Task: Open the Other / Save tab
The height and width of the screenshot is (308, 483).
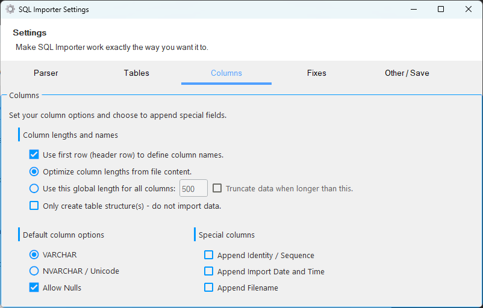Action: (x=407, y=73)
